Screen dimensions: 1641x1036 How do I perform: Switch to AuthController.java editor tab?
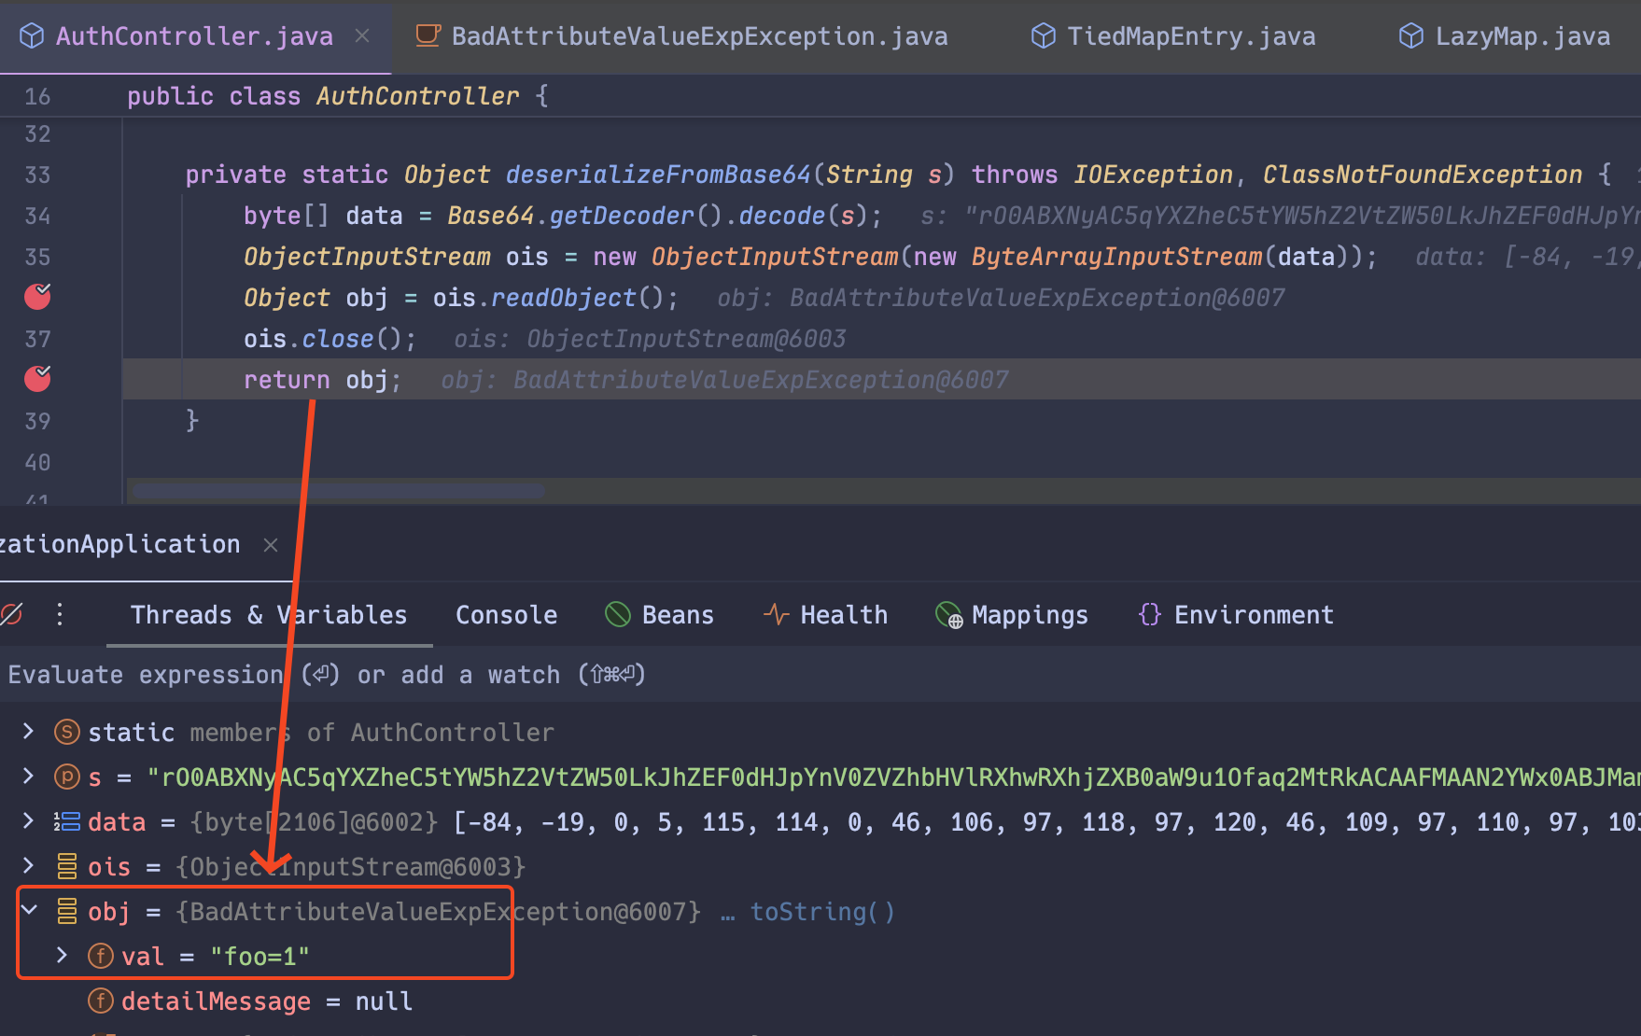[194, 36]
